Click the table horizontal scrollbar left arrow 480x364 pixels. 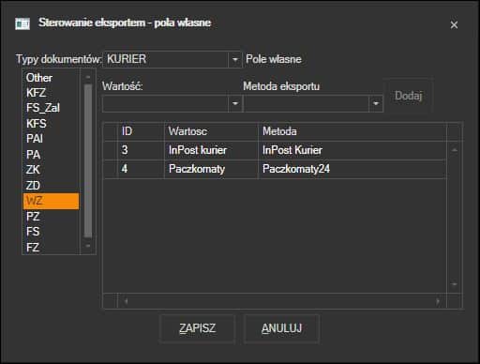126,301
